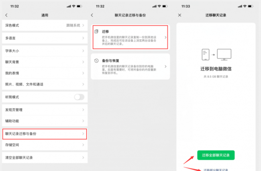Click the 备份与恢复 clock icon
This screenshot has height=171, width=261.
coord(96,60)
